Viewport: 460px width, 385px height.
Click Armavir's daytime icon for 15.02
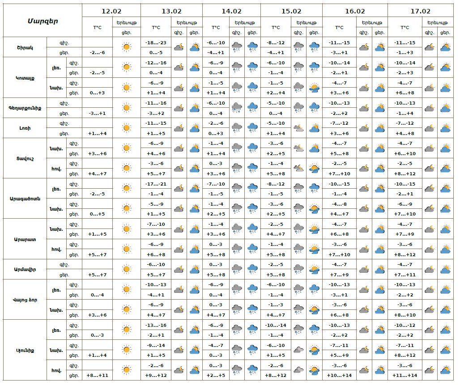314,269
